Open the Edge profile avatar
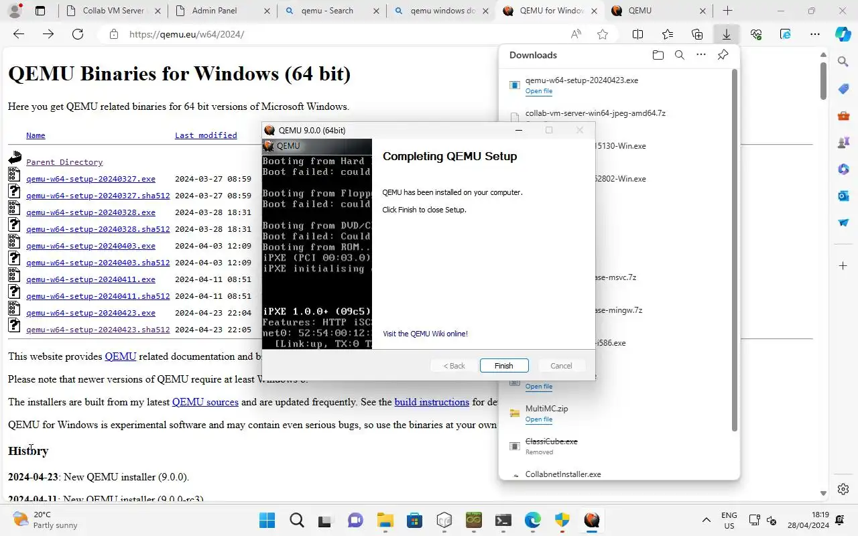 [15, 11]
